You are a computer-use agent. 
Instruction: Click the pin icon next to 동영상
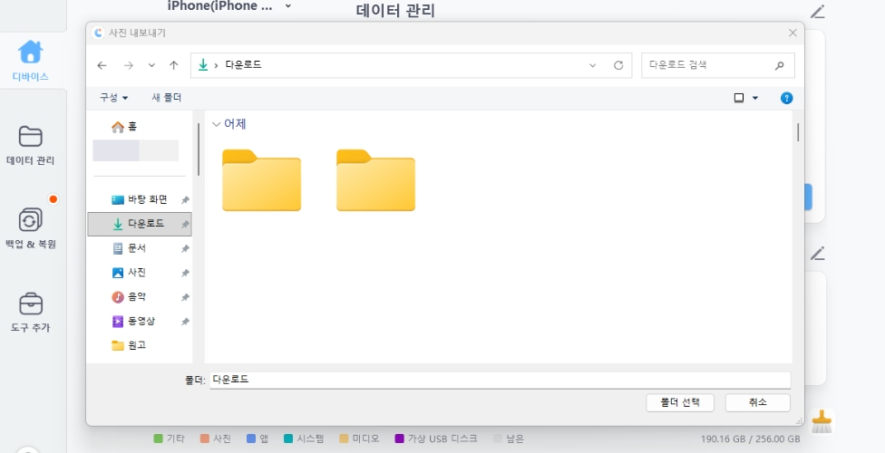(x=185, y=322)
